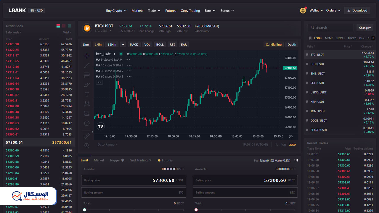Bookmark the ETH/USDT pair
This screenshot has width=379, height=213.
tap(307, 64)
